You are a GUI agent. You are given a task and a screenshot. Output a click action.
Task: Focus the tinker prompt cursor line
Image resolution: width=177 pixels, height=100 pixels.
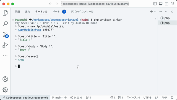pyautogui.click(x=19, y=66)
